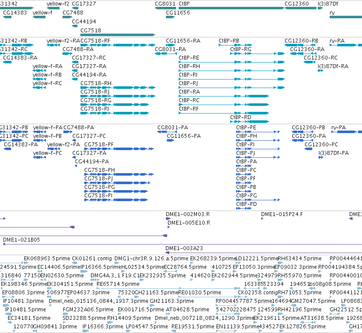The height and width of the screenshot is (333, 362).
Task: Open the CtBP-RE transcript label
Action: 189,58
